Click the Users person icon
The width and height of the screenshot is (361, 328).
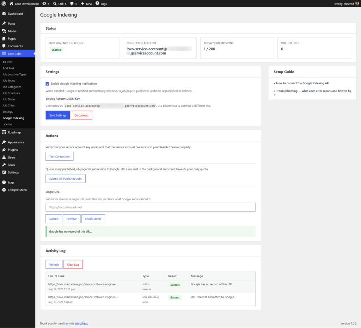(x=4, y=157)
